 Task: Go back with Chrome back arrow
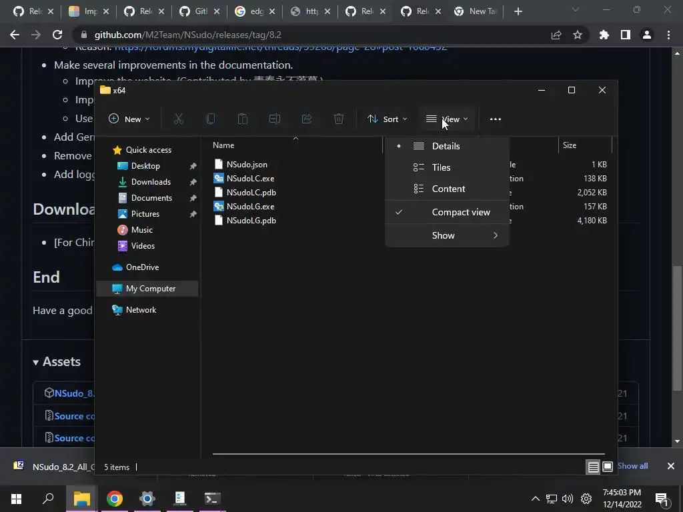point(15,35)
